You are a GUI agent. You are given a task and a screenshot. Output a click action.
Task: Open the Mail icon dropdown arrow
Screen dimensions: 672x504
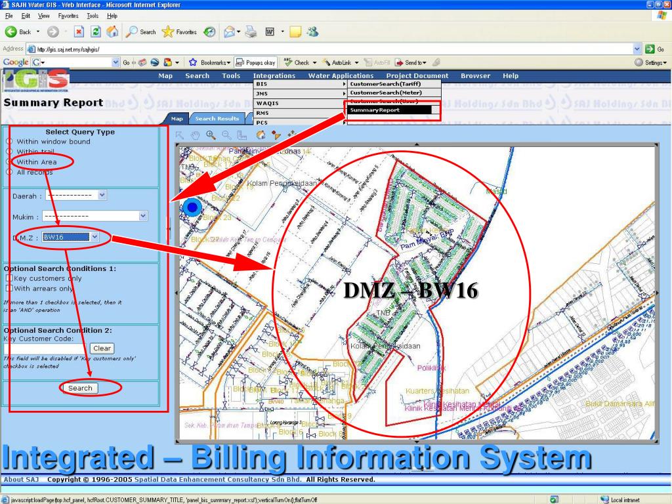tap(238, 31)
